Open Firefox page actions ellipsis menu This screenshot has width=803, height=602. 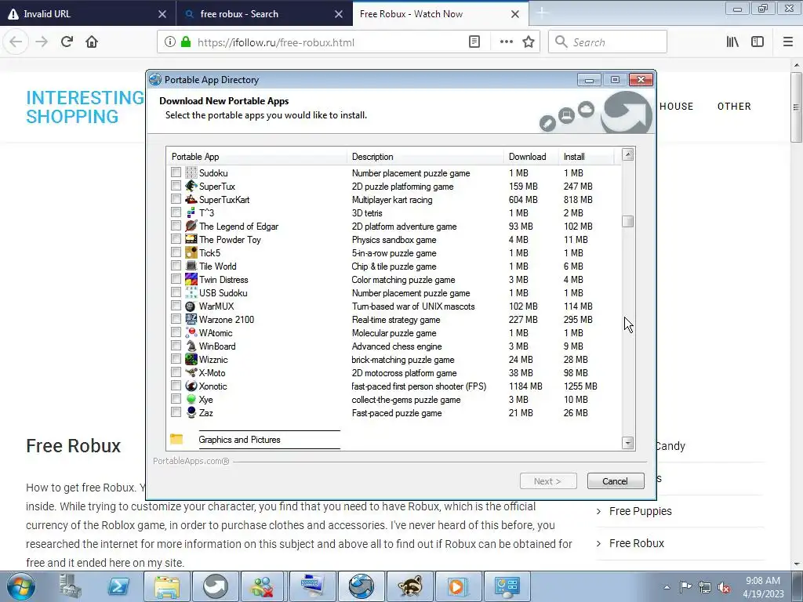[x=506, y=42]
